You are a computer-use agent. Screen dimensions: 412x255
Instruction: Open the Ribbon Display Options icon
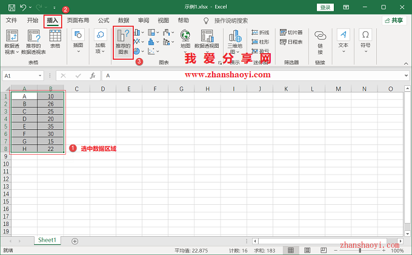(347, 7)
